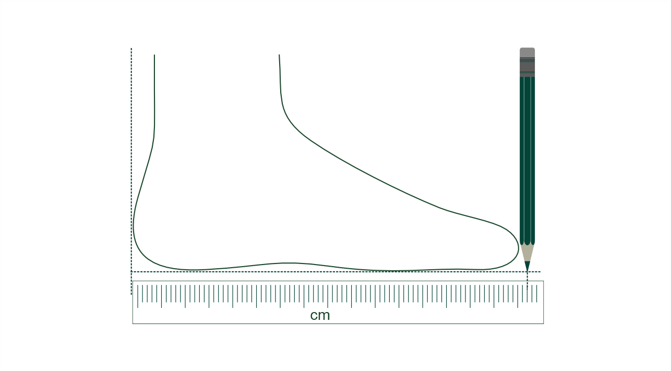Viewport: 671px width, 371px height.
Task: Click the beige sharpened wood cone of pencil
Action: pos(527,253)
